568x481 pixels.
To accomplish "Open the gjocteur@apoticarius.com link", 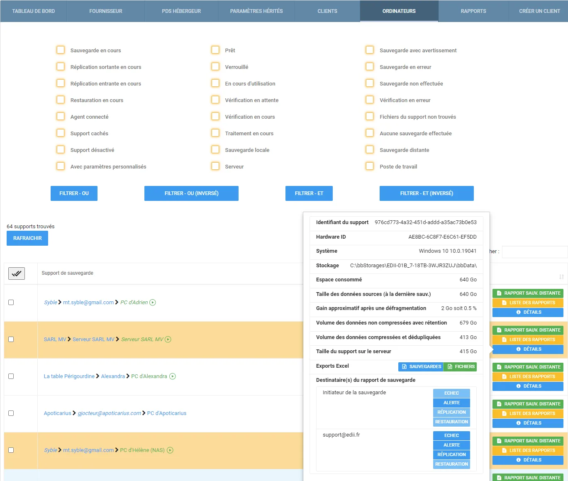I will click(x=110, y=413).
